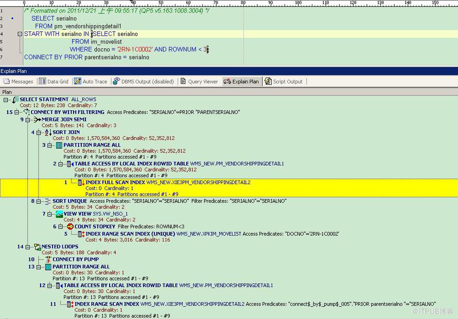The height and width of the screenshot is (319, 458).
Task: Collapse the SORT UNIQUE plan step
Action: (39, 201)
